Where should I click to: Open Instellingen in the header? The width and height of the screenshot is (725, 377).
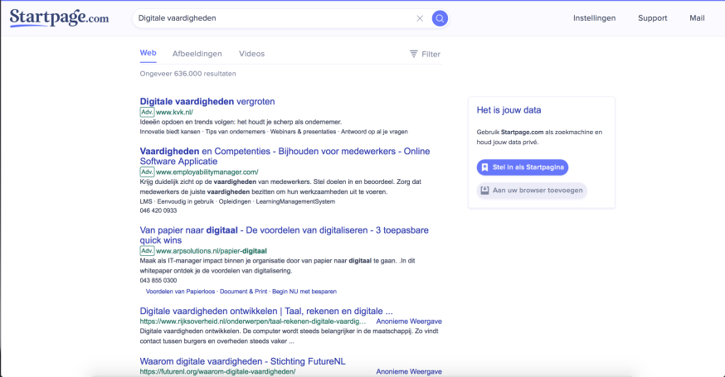(594, 18)
